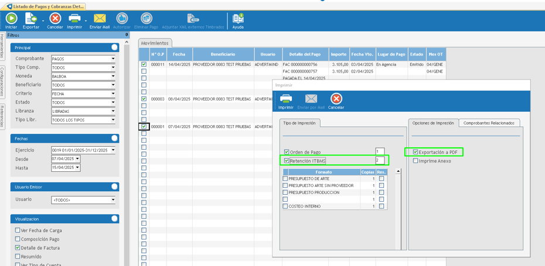Click the Importe column header
Image resolution: width=545 pixels, height=266 pixels.
point(338,54)
